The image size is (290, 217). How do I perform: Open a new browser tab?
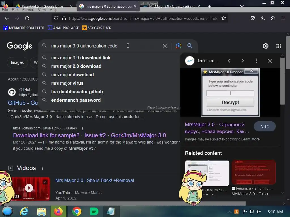(209, 6)
